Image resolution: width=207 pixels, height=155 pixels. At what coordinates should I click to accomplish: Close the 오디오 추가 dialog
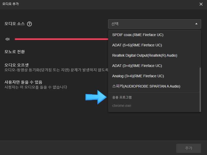[x=201, y=4]
